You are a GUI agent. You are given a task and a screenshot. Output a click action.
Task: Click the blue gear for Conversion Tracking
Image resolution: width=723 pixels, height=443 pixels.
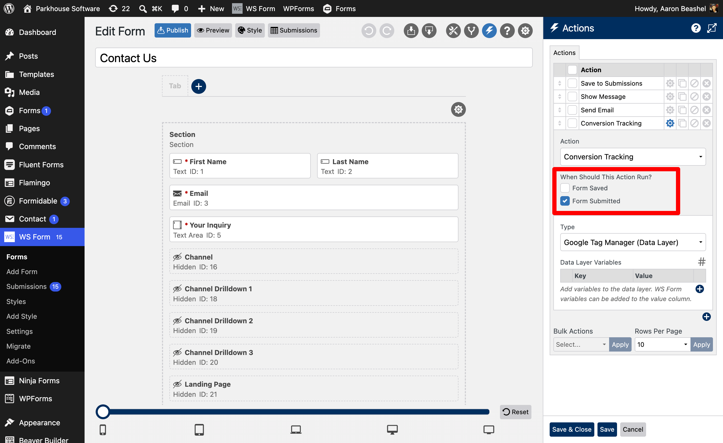pos(670,123)
